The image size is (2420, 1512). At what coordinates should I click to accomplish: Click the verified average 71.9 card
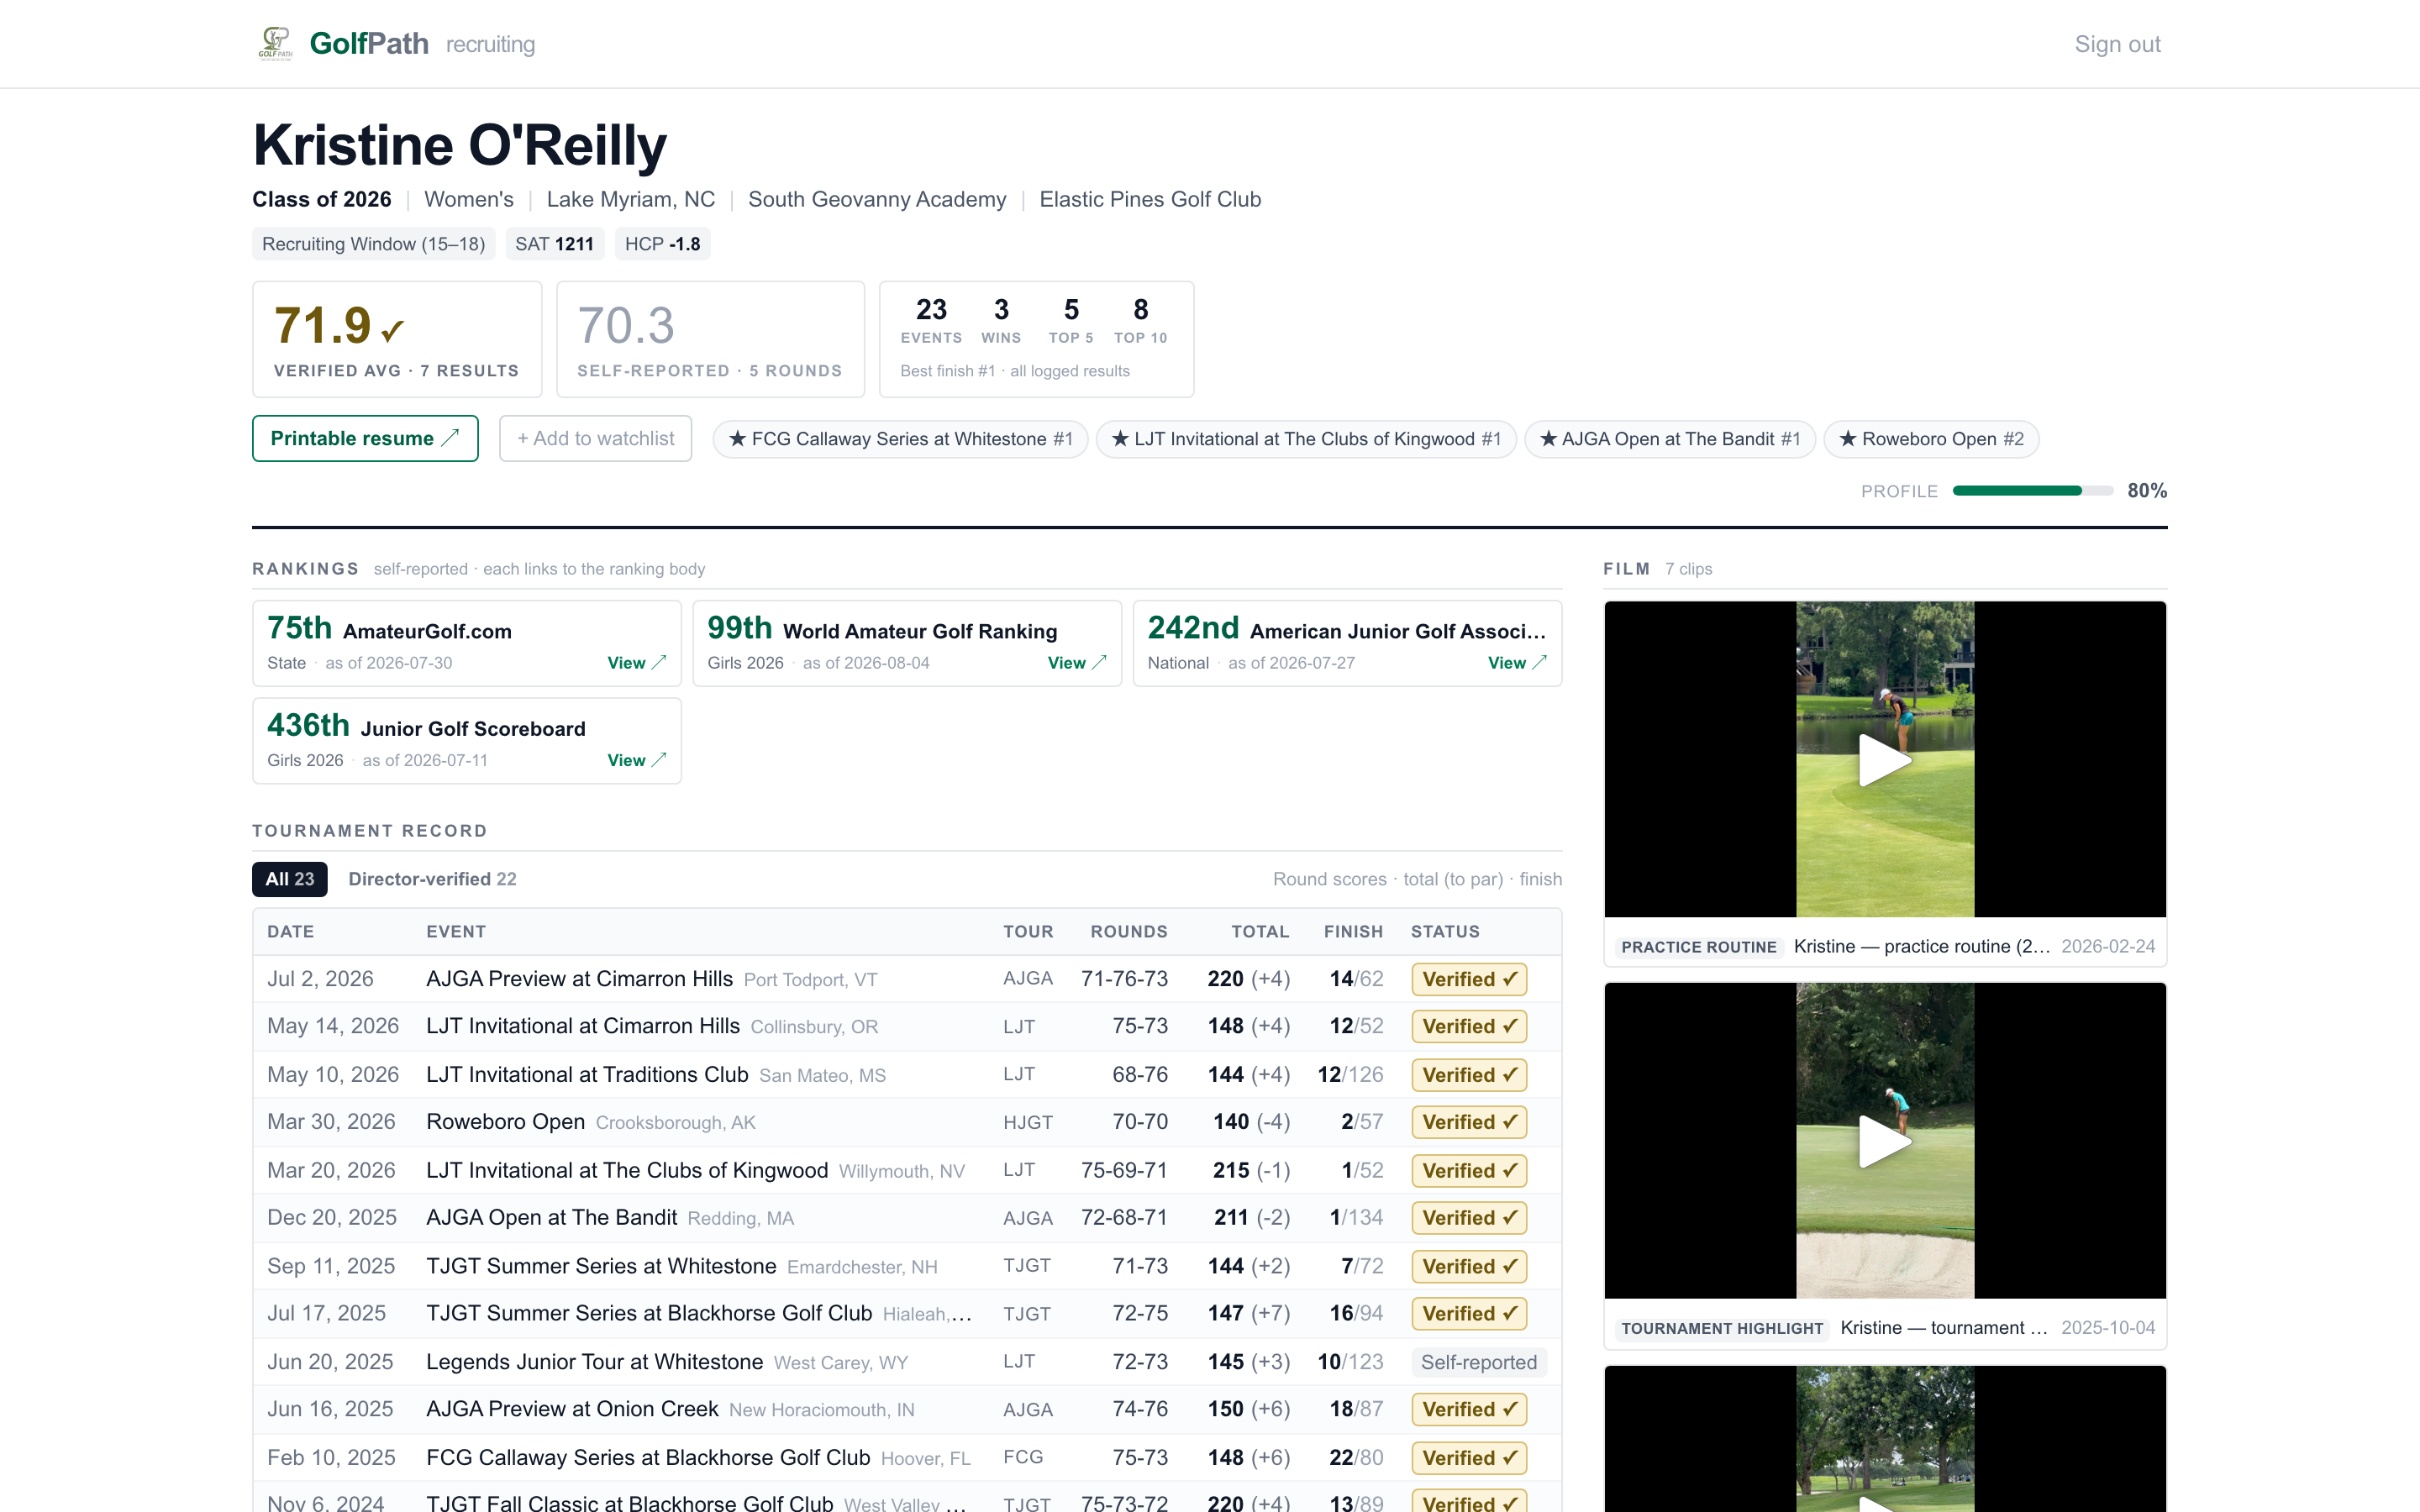(x=397, y=339)
